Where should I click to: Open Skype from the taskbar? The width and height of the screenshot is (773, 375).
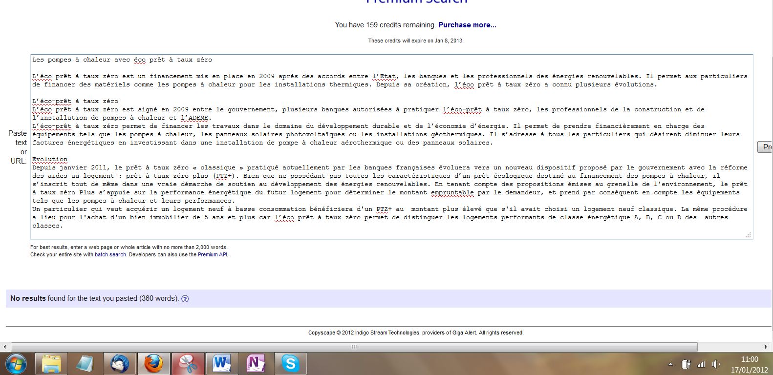(290, 364)
